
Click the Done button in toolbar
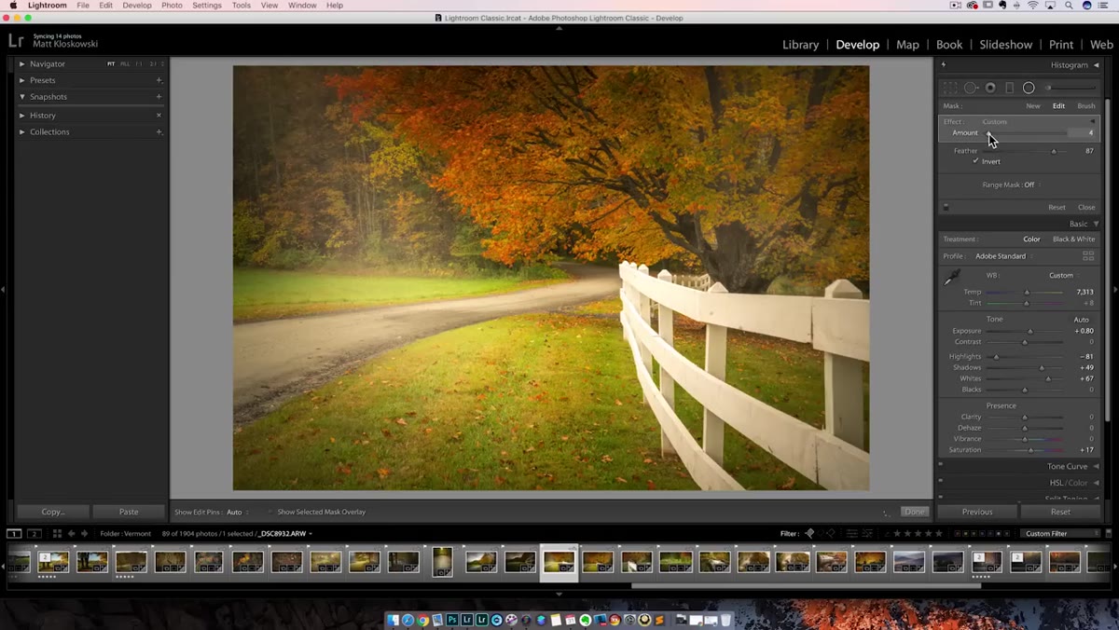coord(915,512)
